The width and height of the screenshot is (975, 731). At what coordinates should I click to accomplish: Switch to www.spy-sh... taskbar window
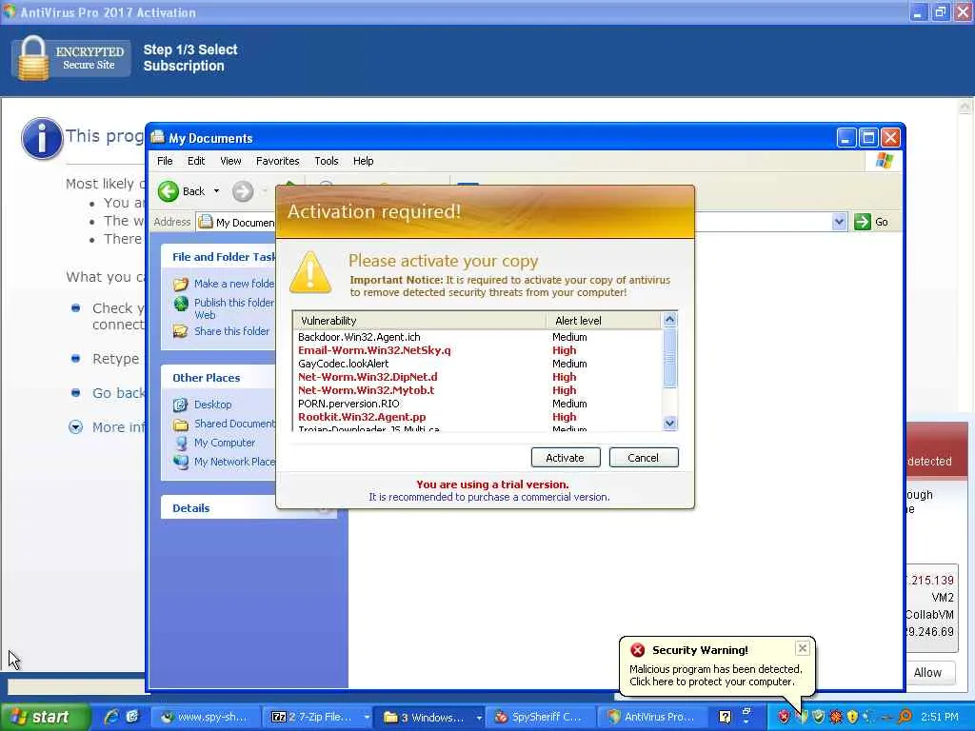pos(204,718)
